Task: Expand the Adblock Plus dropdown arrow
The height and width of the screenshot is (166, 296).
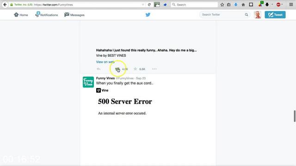Action: [x=282, y=4]
